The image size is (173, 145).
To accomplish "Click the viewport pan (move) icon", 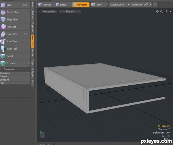I will point(157,11).
